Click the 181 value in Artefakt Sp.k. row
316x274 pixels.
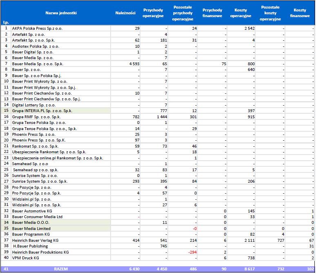[164, 40]
